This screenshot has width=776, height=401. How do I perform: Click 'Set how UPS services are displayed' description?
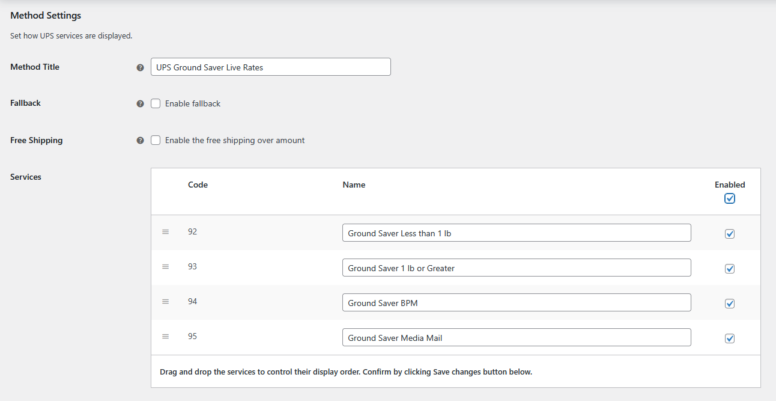click(71, 36)
